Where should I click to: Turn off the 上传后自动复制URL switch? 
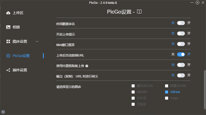coord(181,54)
